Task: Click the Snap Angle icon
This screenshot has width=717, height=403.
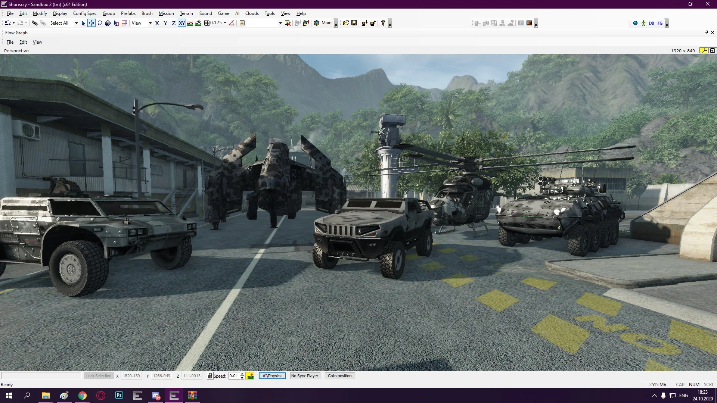Action: (x=232, y=23)
